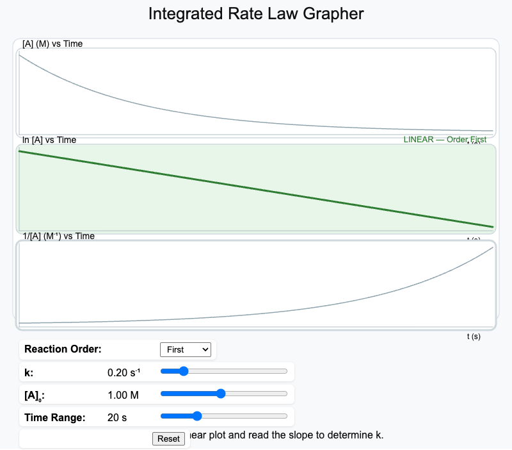Adjust the [A]₀ concentration slider
The height and width of the screenshot is (450, 512).
tap(221, 394)
